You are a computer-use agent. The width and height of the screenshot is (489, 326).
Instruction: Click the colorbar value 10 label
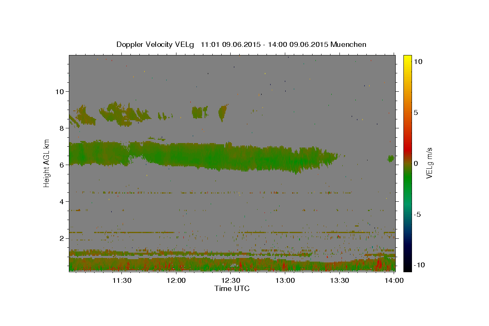click(x=418, y=61)
